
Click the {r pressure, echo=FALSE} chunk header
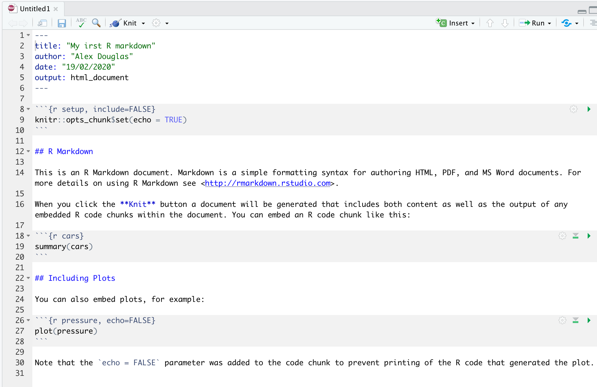coord(95,321)
